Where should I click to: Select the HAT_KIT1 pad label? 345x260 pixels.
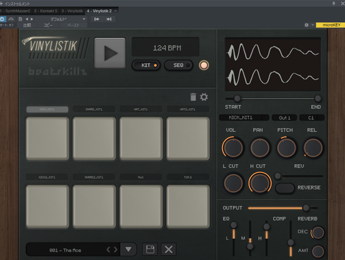coord(141,109)
